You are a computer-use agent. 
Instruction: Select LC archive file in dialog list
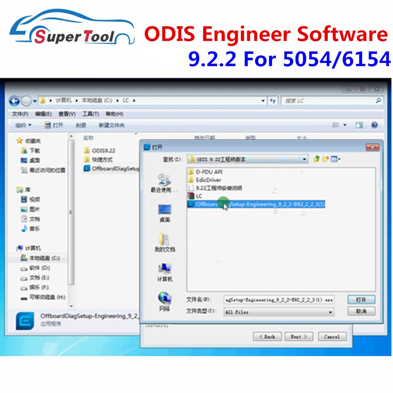pos(195,196)
